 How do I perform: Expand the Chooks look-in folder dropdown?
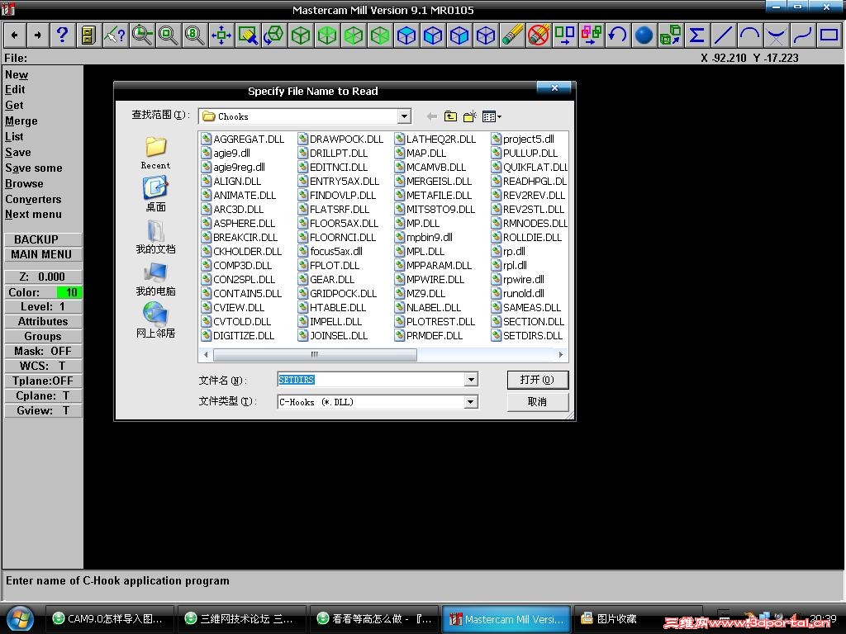point(404,116)
